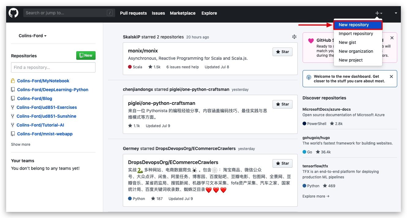Image resolution: width=407 pixels, height=218 pixels.
Task: Click the slash shortcut key icon
Action: (x=110, y=13)
